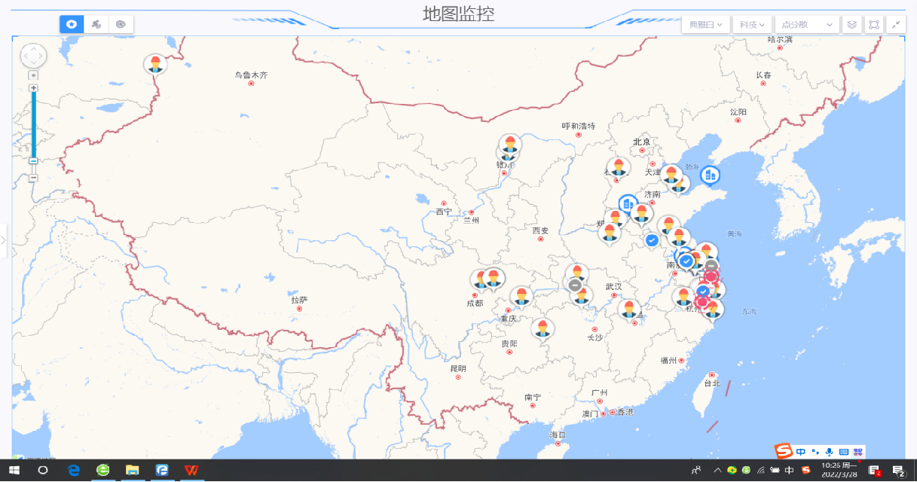Click the blue checkmark marker near 南京
Viewport: 917px width, 482px height.
point(686,261)
